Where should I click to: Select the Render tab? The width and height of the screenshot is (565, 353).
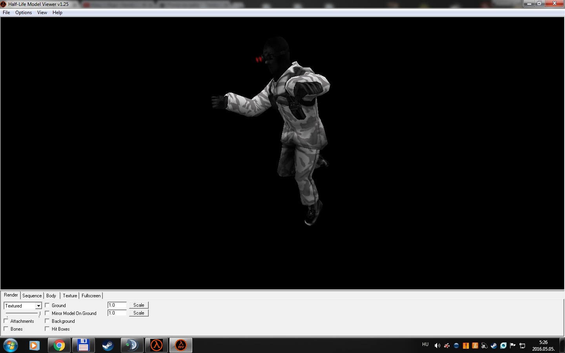[x=11, y=295]
